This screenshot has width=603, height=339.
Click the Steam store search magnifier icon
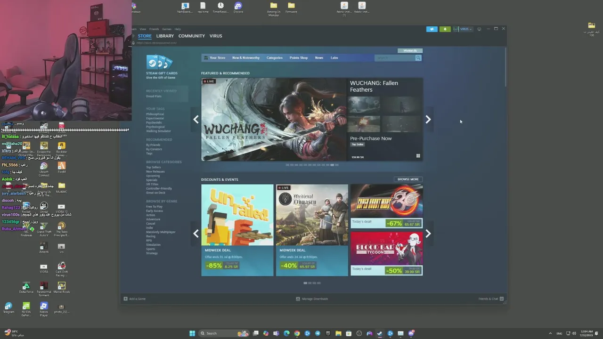418,58
